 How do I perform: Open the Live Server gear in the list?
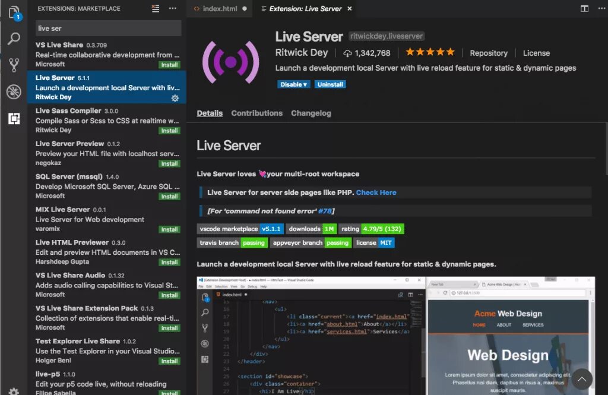(175, 98)
